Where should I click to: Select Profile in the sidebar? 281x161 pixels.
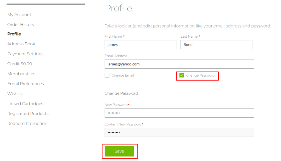point(14,34)
